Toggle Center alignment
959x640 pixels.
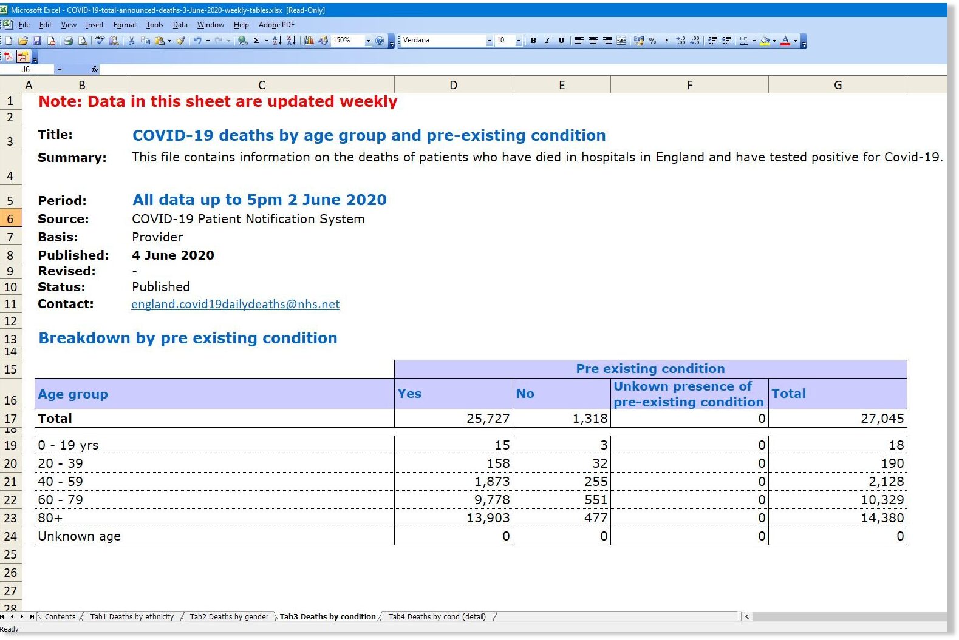[x=593, y=41]
